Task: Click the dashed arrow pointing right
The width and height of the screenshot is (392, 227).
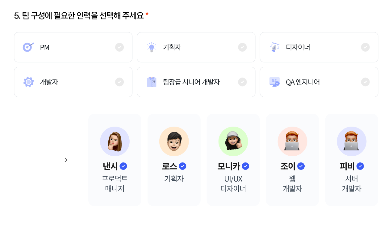Action: click(x=40, y=160)
